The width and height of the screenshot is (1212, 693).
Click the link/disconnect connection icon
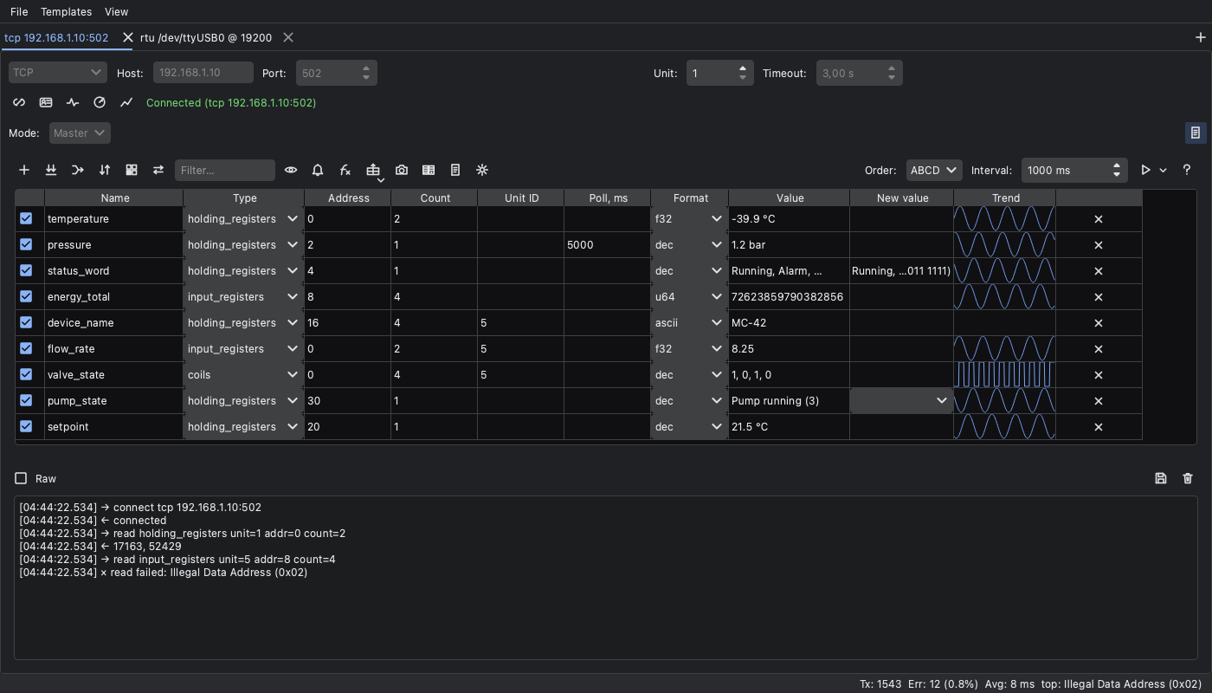point(19,102)
